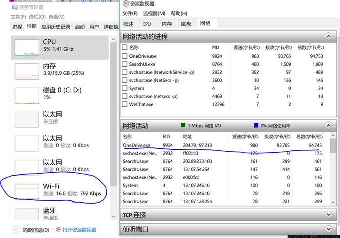This screenshot has height=238, width=340.
Task: Select the Disk 0 (C: D:) graph thumbnail
Action: (27, 96)
